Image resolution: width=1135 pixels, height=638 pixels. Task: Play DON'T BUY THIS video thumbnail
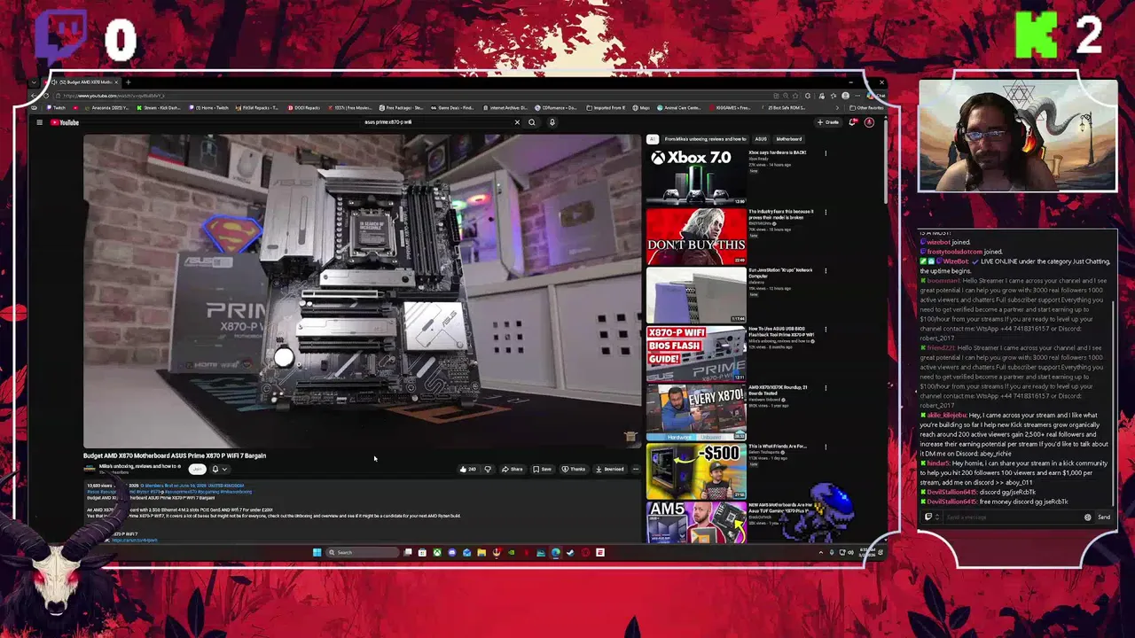[696, 236]
